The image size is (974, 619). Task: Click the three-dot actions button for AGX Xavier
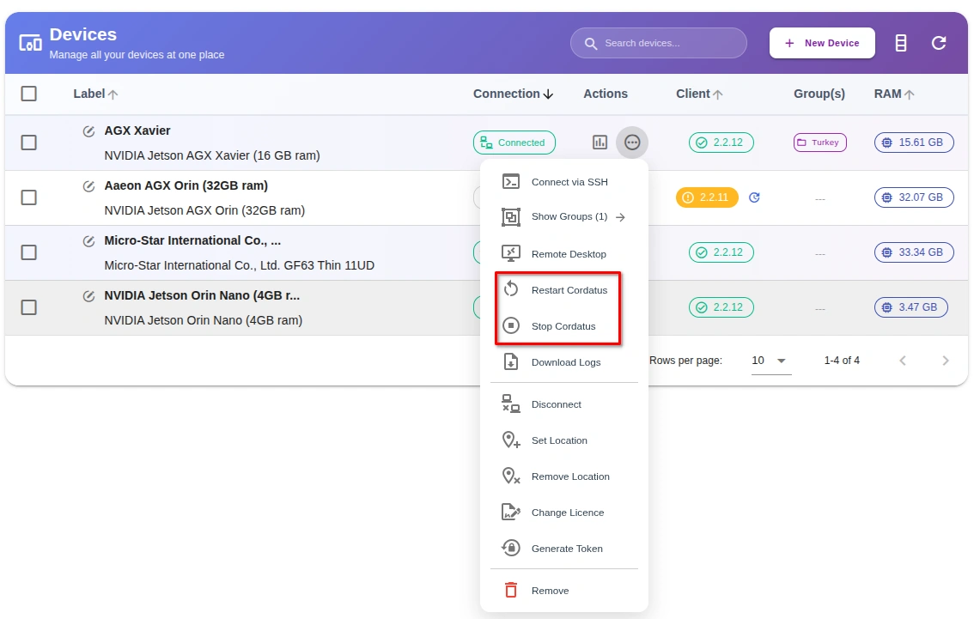[632, 143]
